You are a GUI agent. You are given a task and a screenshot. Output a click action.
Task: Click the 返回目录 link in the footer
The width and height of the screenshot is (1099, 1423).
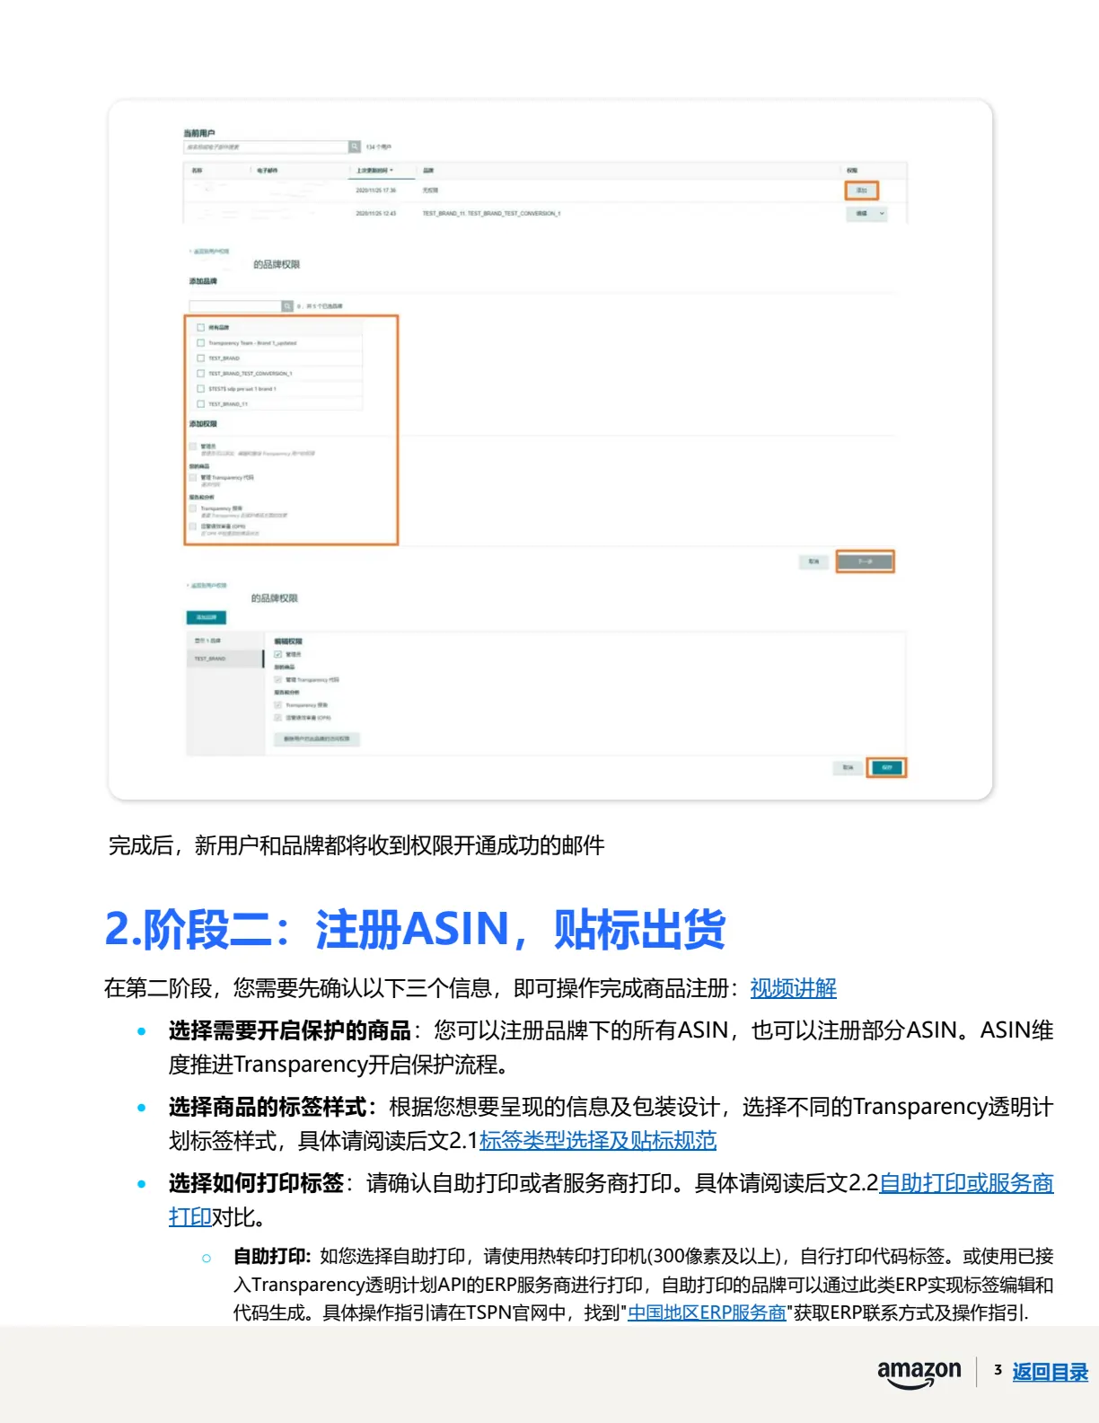pos(1050,1372)
